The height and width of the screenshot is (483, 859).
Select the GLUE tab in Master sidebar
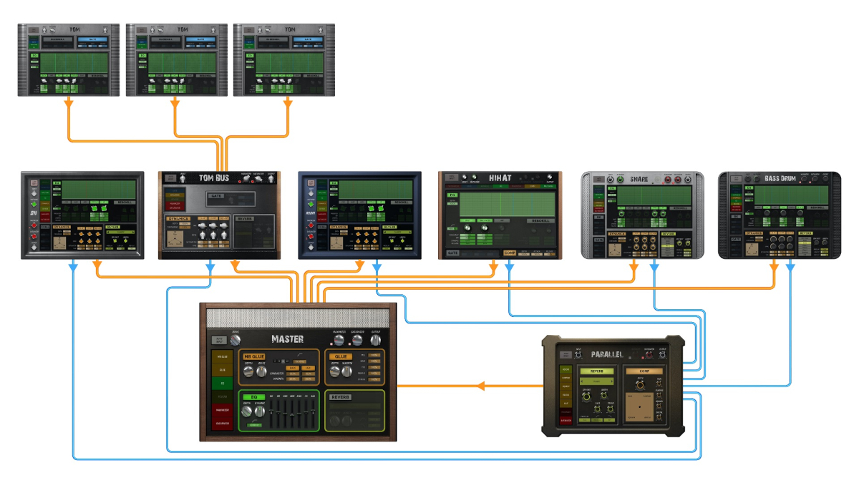tap(223, 370)
